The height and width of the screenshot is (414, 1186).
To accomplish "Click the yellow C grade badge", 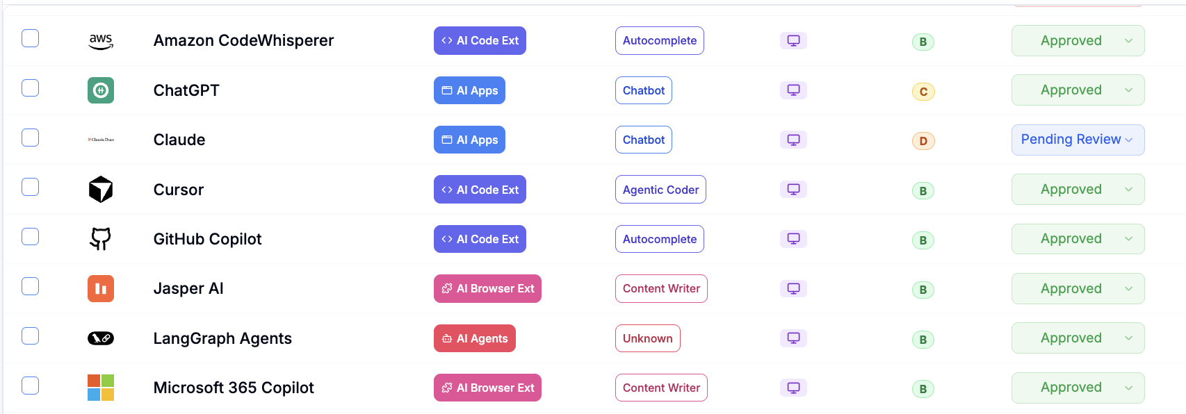I will (x=923, y=92).
